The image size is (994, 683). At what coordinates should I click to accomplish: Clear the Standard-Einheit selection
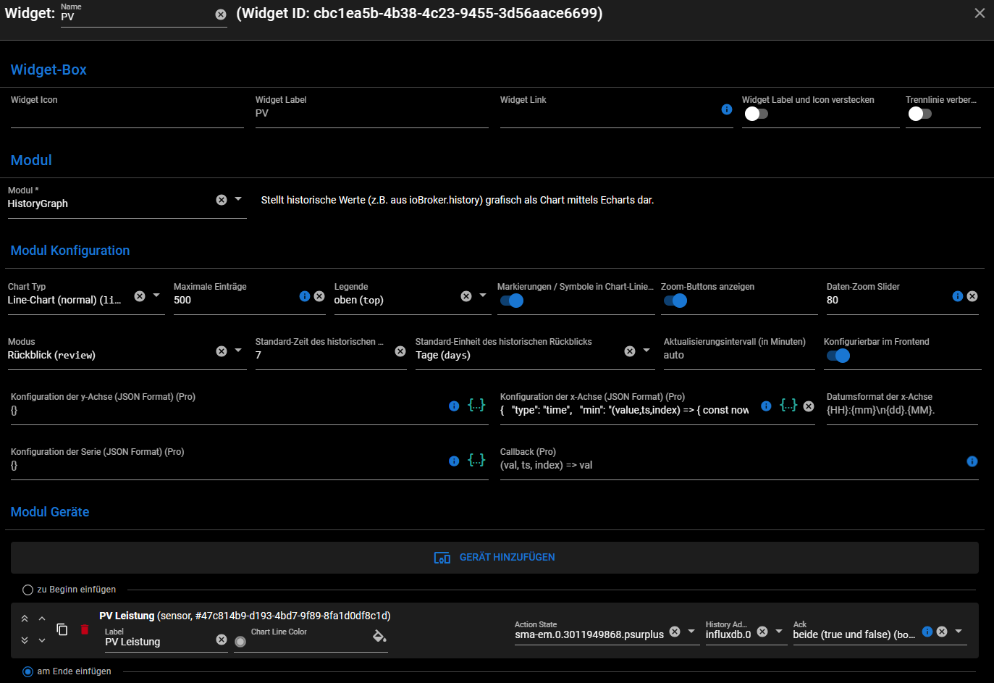click(x=630, y=351)
